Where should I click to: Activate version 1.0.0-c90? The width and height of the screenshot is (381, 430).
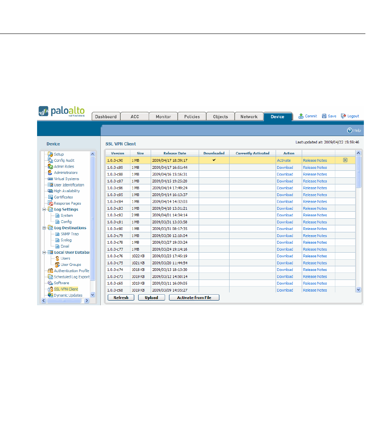coord(284,161)
